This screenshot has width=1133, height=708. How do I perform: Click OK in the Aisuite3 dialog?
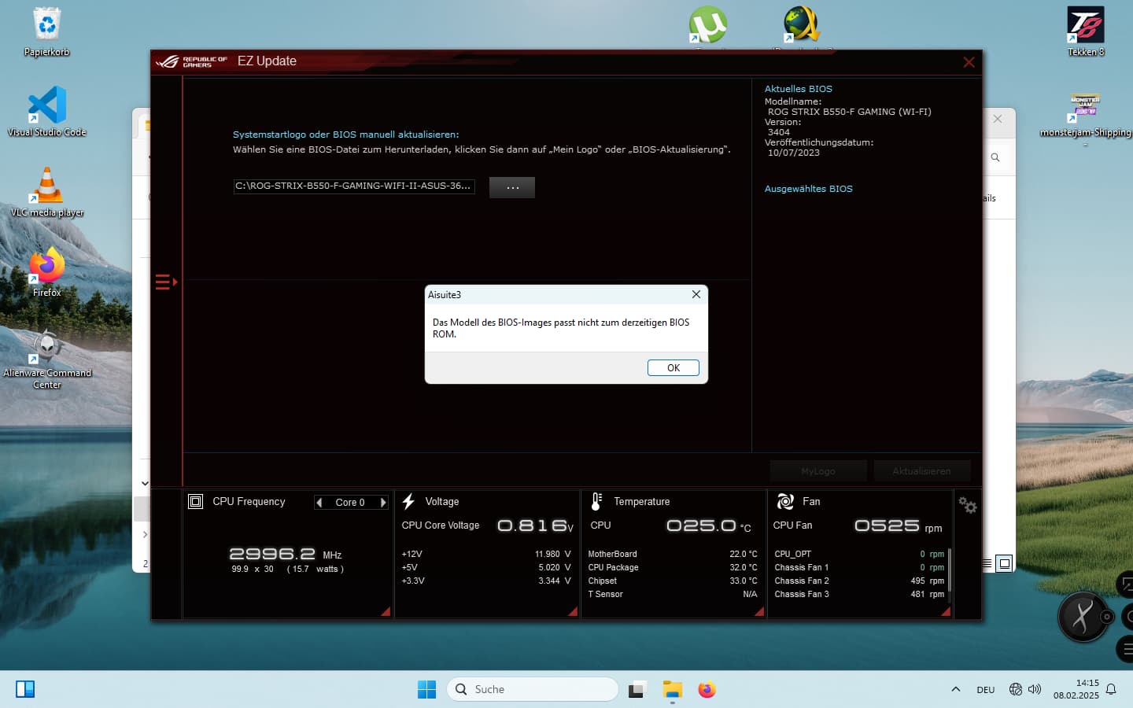673,367
